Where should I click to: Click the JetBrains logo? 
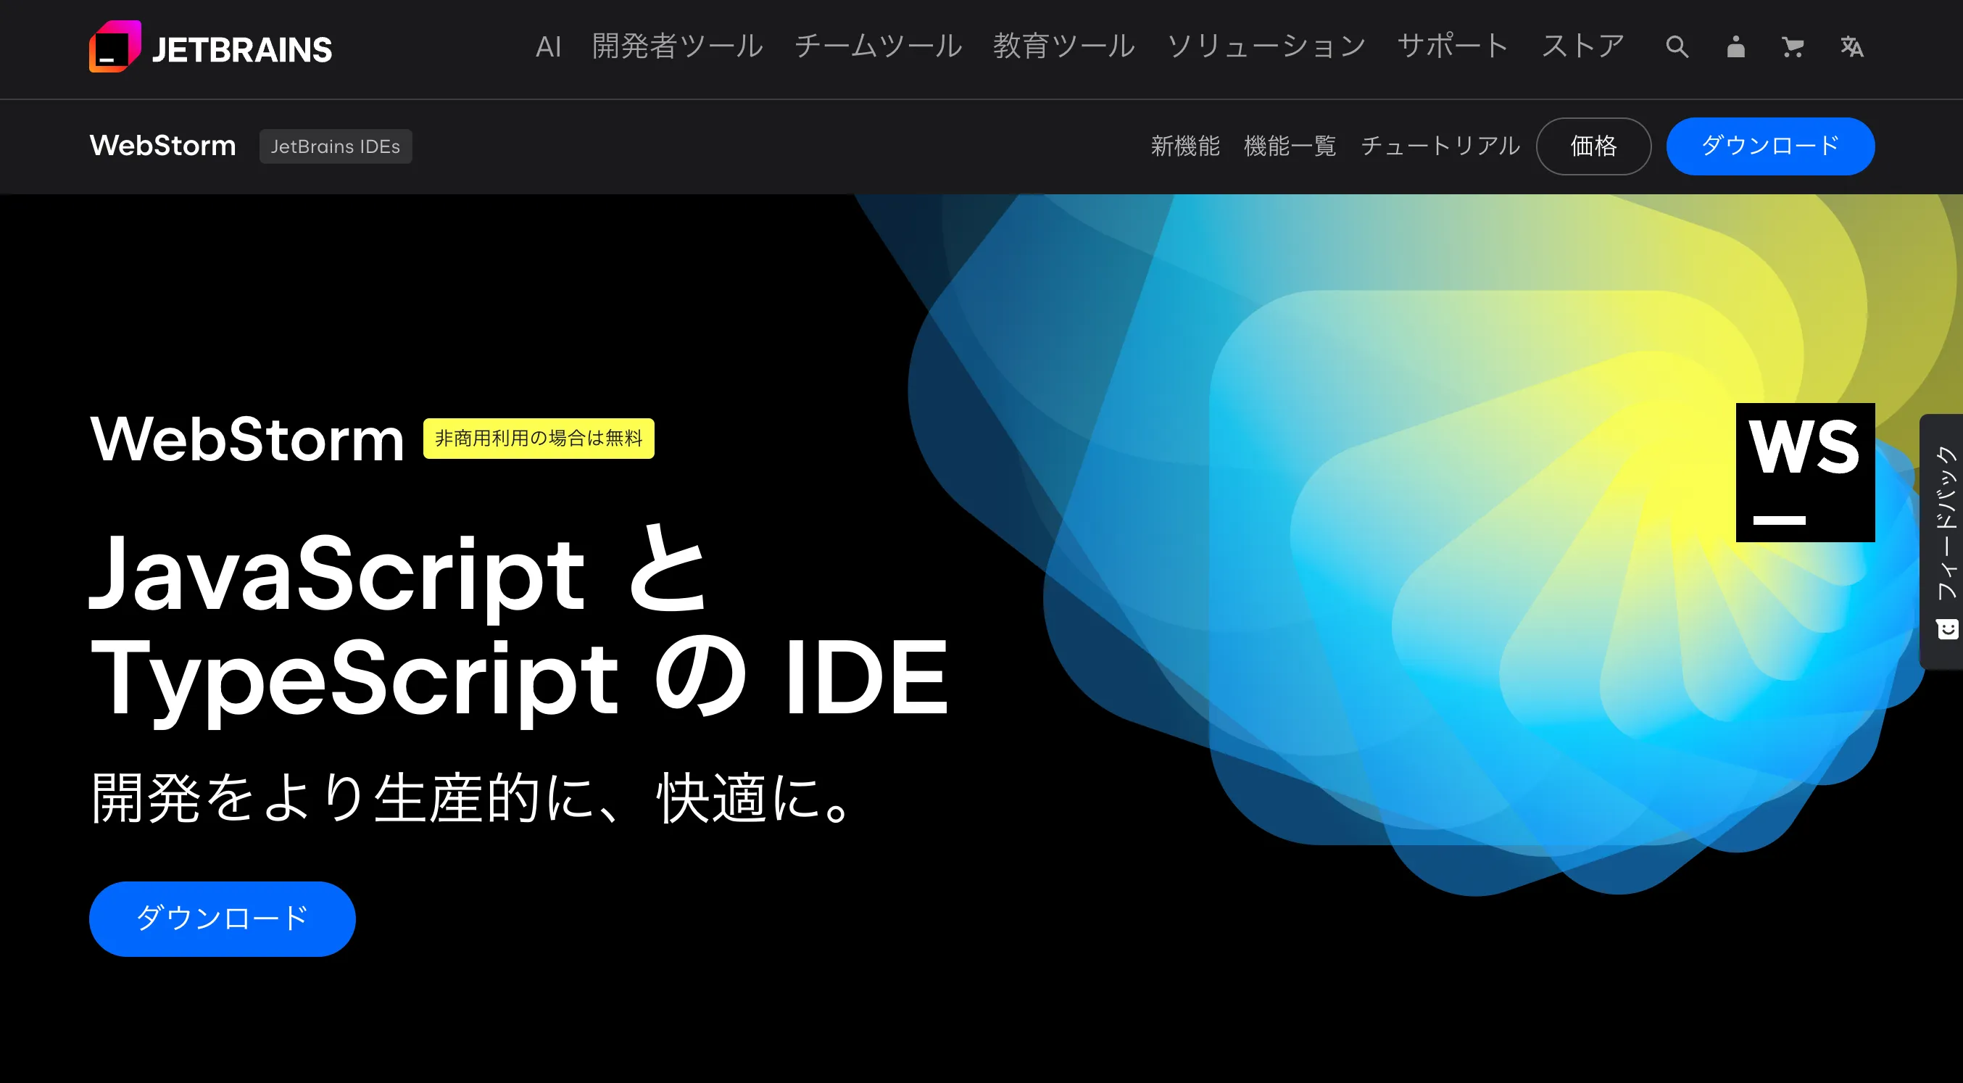[x=210, y=47]
